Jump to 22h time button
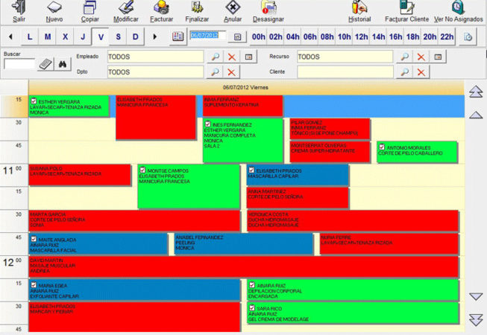This screenshot has height=335, width=487. click(x=447, y=37)
